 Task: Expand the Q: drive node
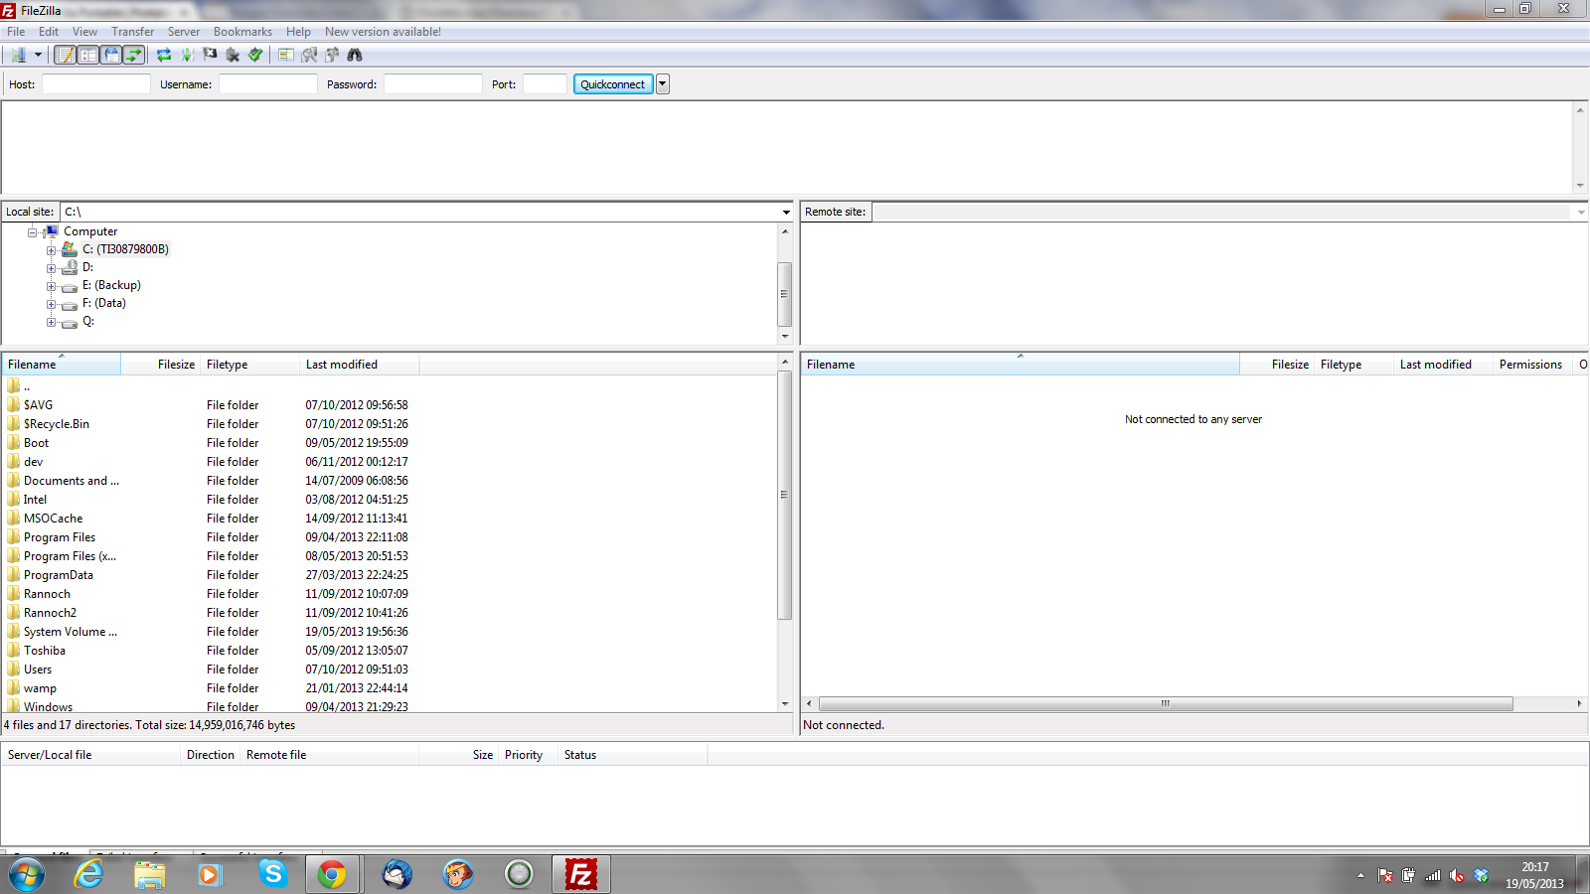pyautogui.click(x=51, y=322)
